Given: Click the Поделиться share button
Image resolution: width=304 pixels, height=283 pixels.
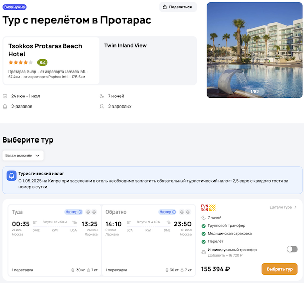Looking at the screenshot, I should pyautogui.click(x=178, y=7).
